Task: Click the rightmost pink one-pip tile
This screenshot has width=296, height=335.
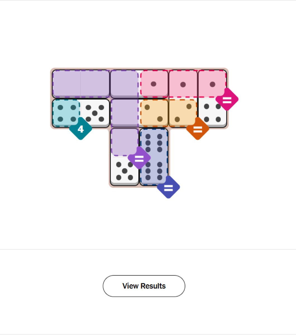Action: pyautogui.click(x=212, y=84)
